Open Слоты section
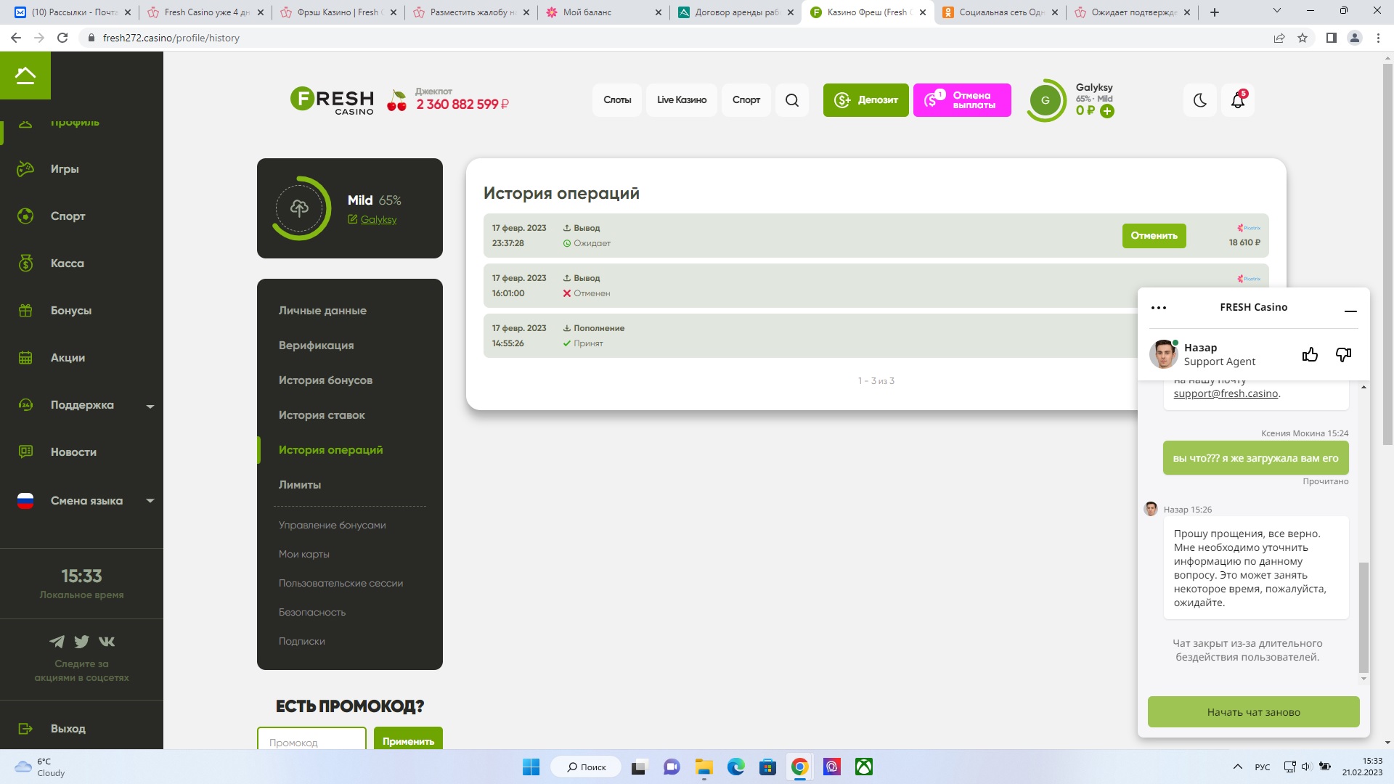Viewport: 1394px width, 784px height. point(617,100)
